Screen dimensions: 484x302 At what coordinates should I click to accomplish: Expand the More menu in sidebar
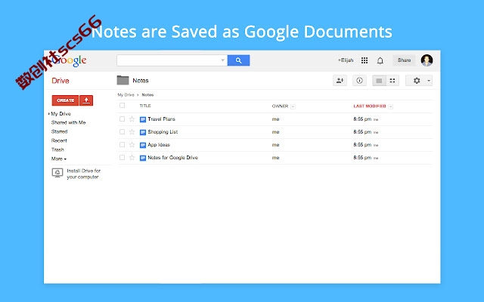click(59, 159)
